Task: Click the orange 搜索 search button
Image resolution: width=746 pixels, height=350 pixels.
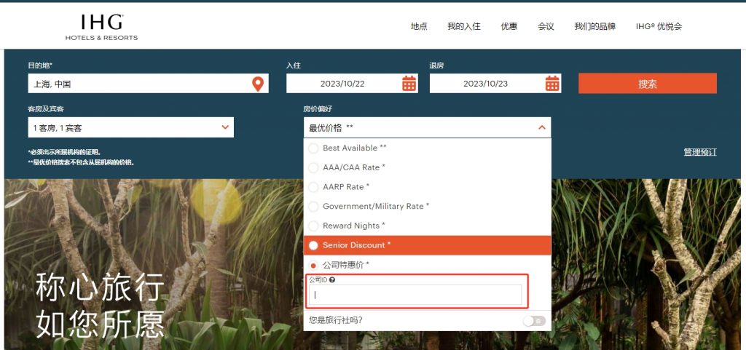Action: [648, 84]
